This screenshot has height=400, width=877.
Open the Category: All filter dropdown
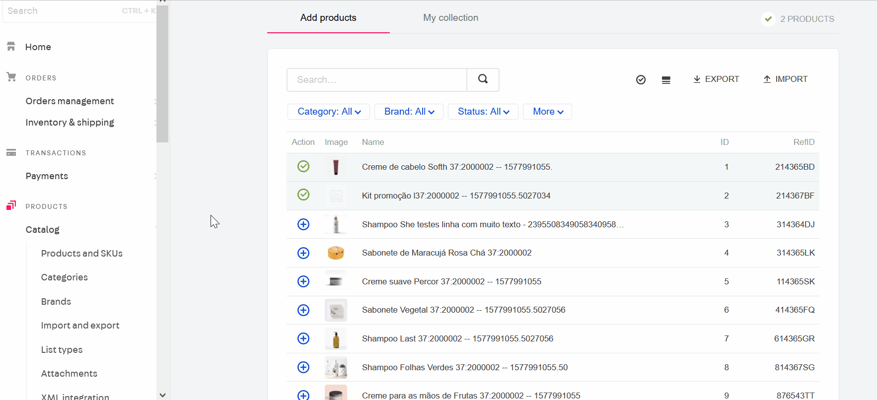point(329,112)
